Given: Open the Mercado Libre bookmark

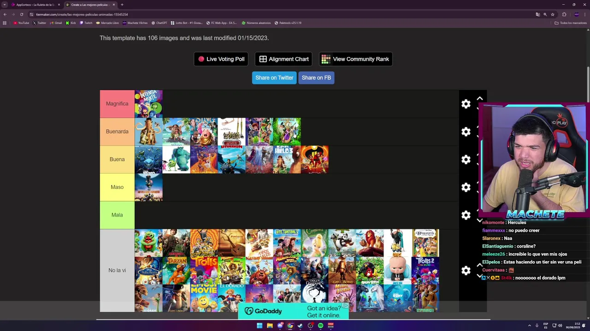Looking at the screenshot, I should pyautogui.click(x=107, y=23).
